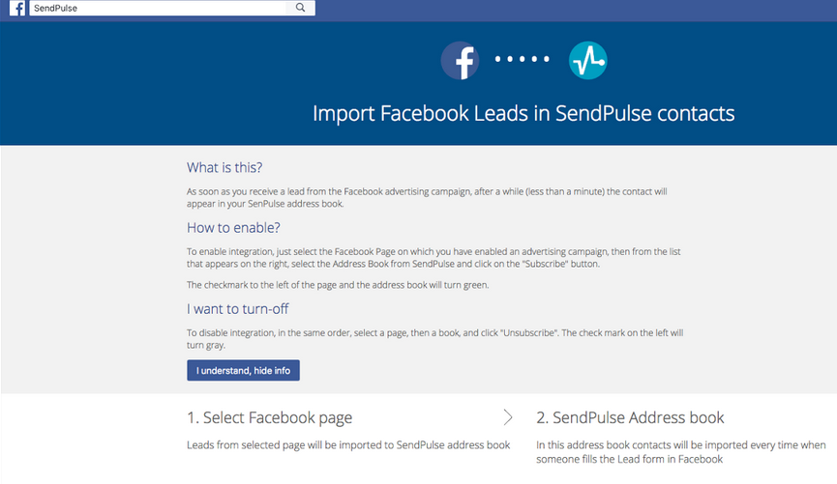Open step "2. SendPulse Address book"

click(x=630, y=418)
